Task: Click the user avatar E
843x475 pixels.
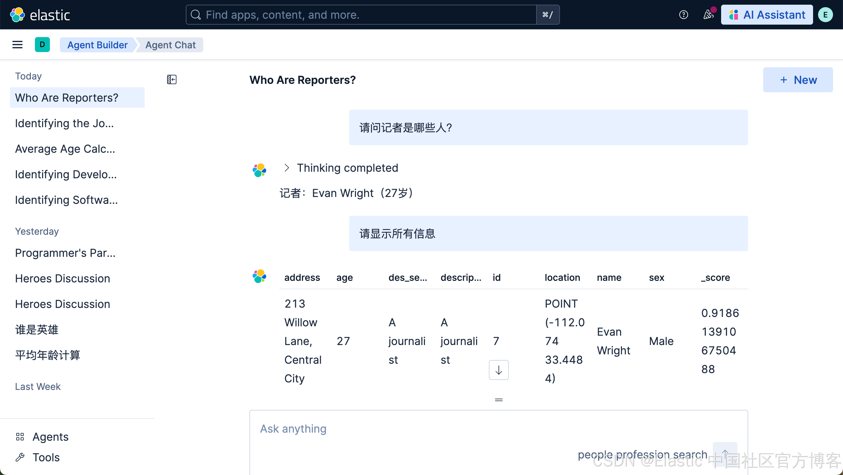Action: [825, 15]
